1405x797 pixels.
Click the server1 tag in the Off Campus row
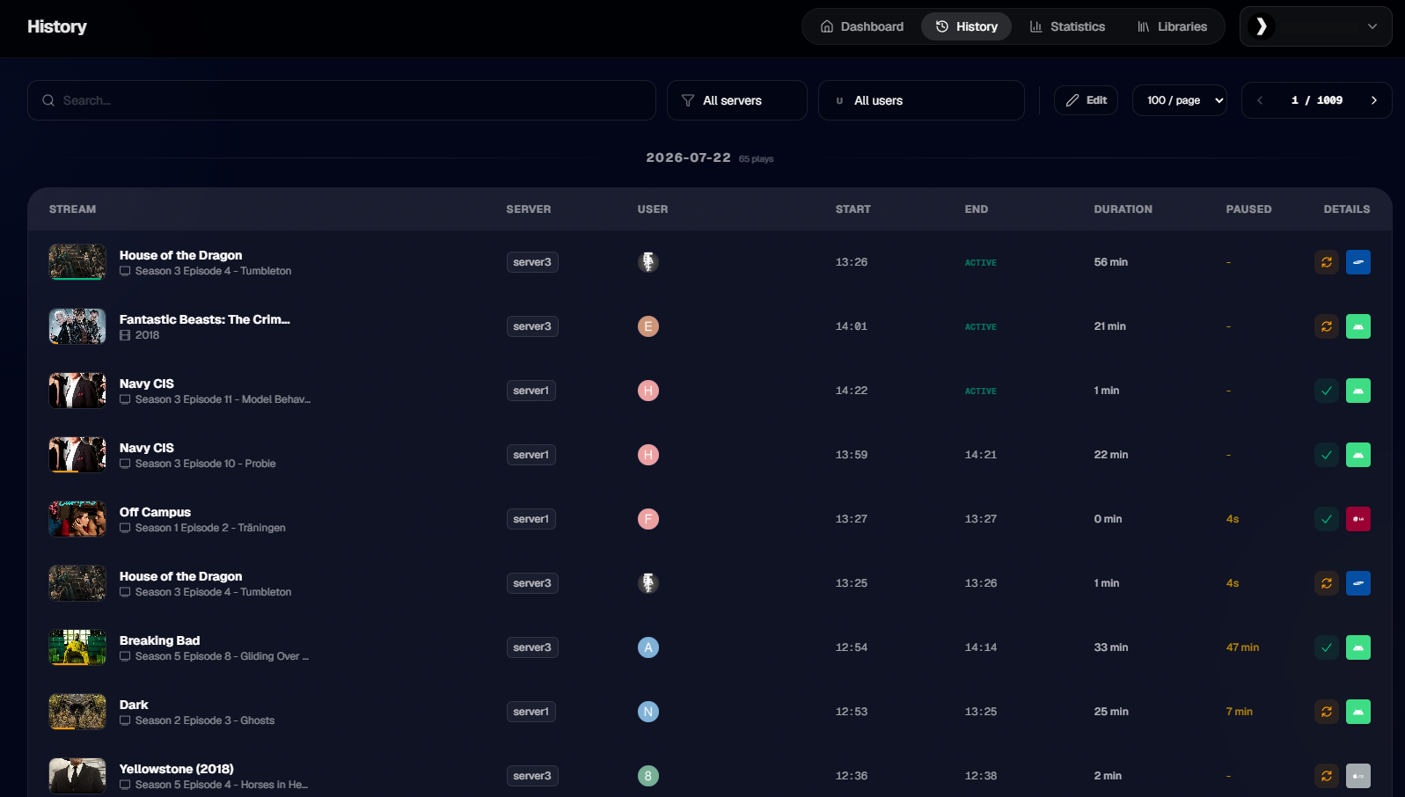coord(531,519)
